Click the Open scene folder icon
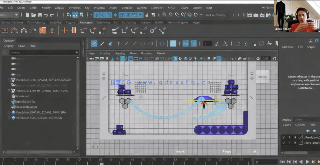This screenshot has width=320, height=165. pos(33,15)
